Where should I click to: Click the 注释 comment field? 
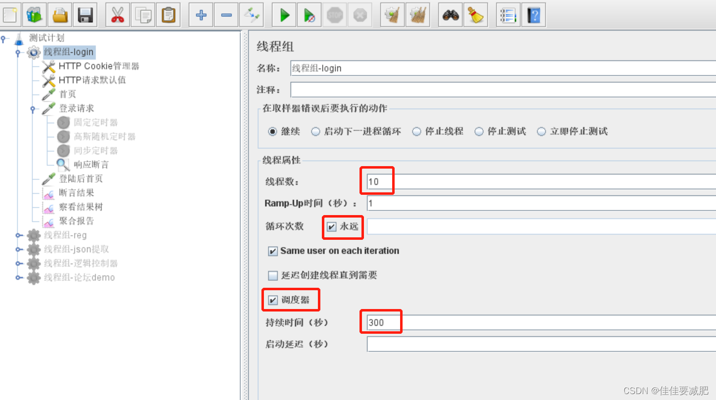coord(503,90)
